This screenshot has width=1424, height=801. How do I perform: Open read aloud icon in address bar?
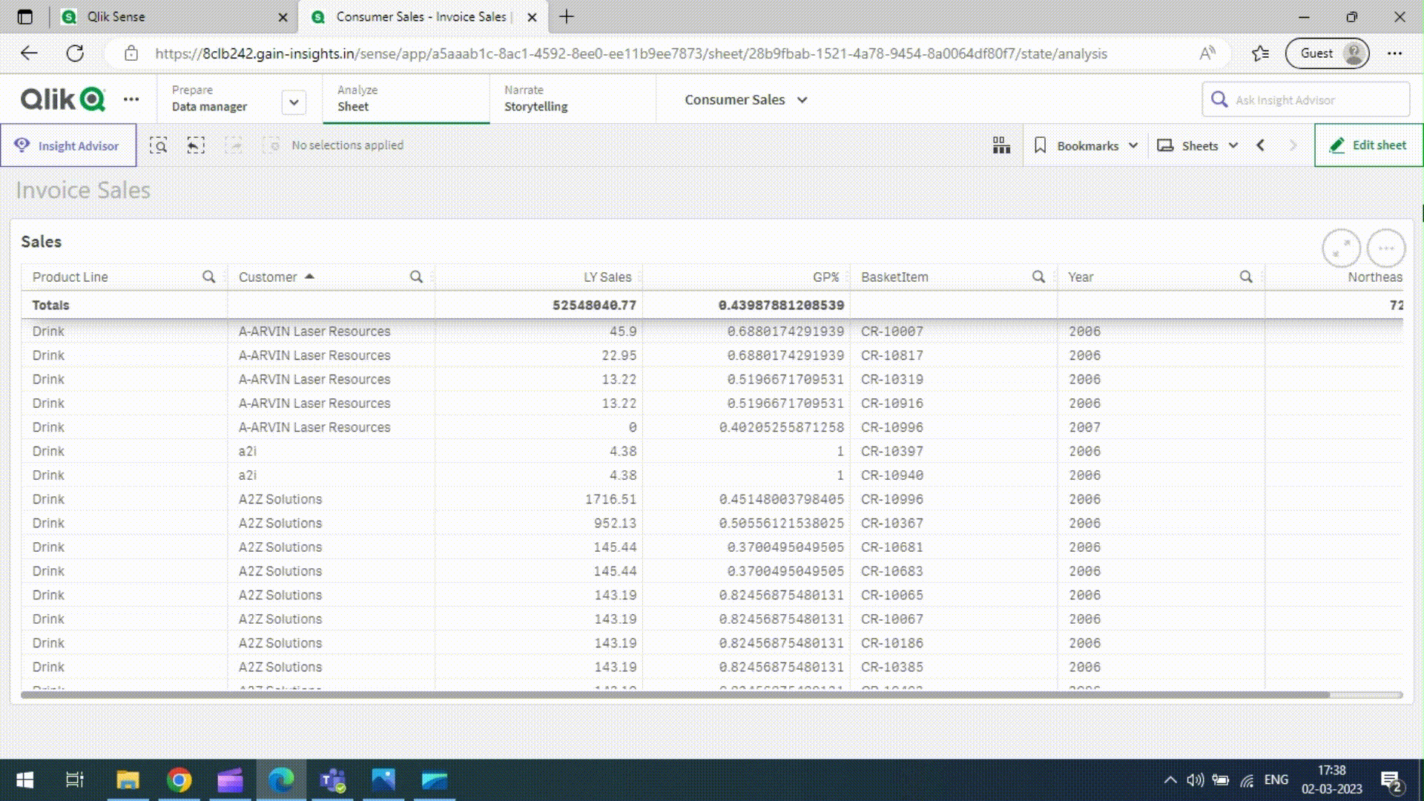1207,53
